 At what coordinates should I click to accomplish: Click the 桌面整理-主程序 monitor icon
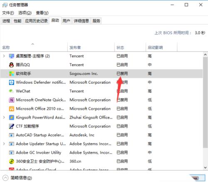(11, 56)
